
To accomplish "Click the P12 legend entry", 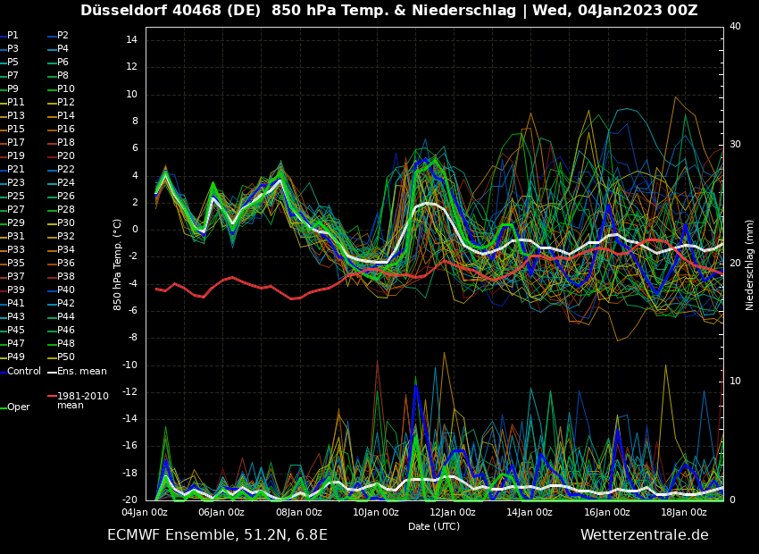I will 66,103.
